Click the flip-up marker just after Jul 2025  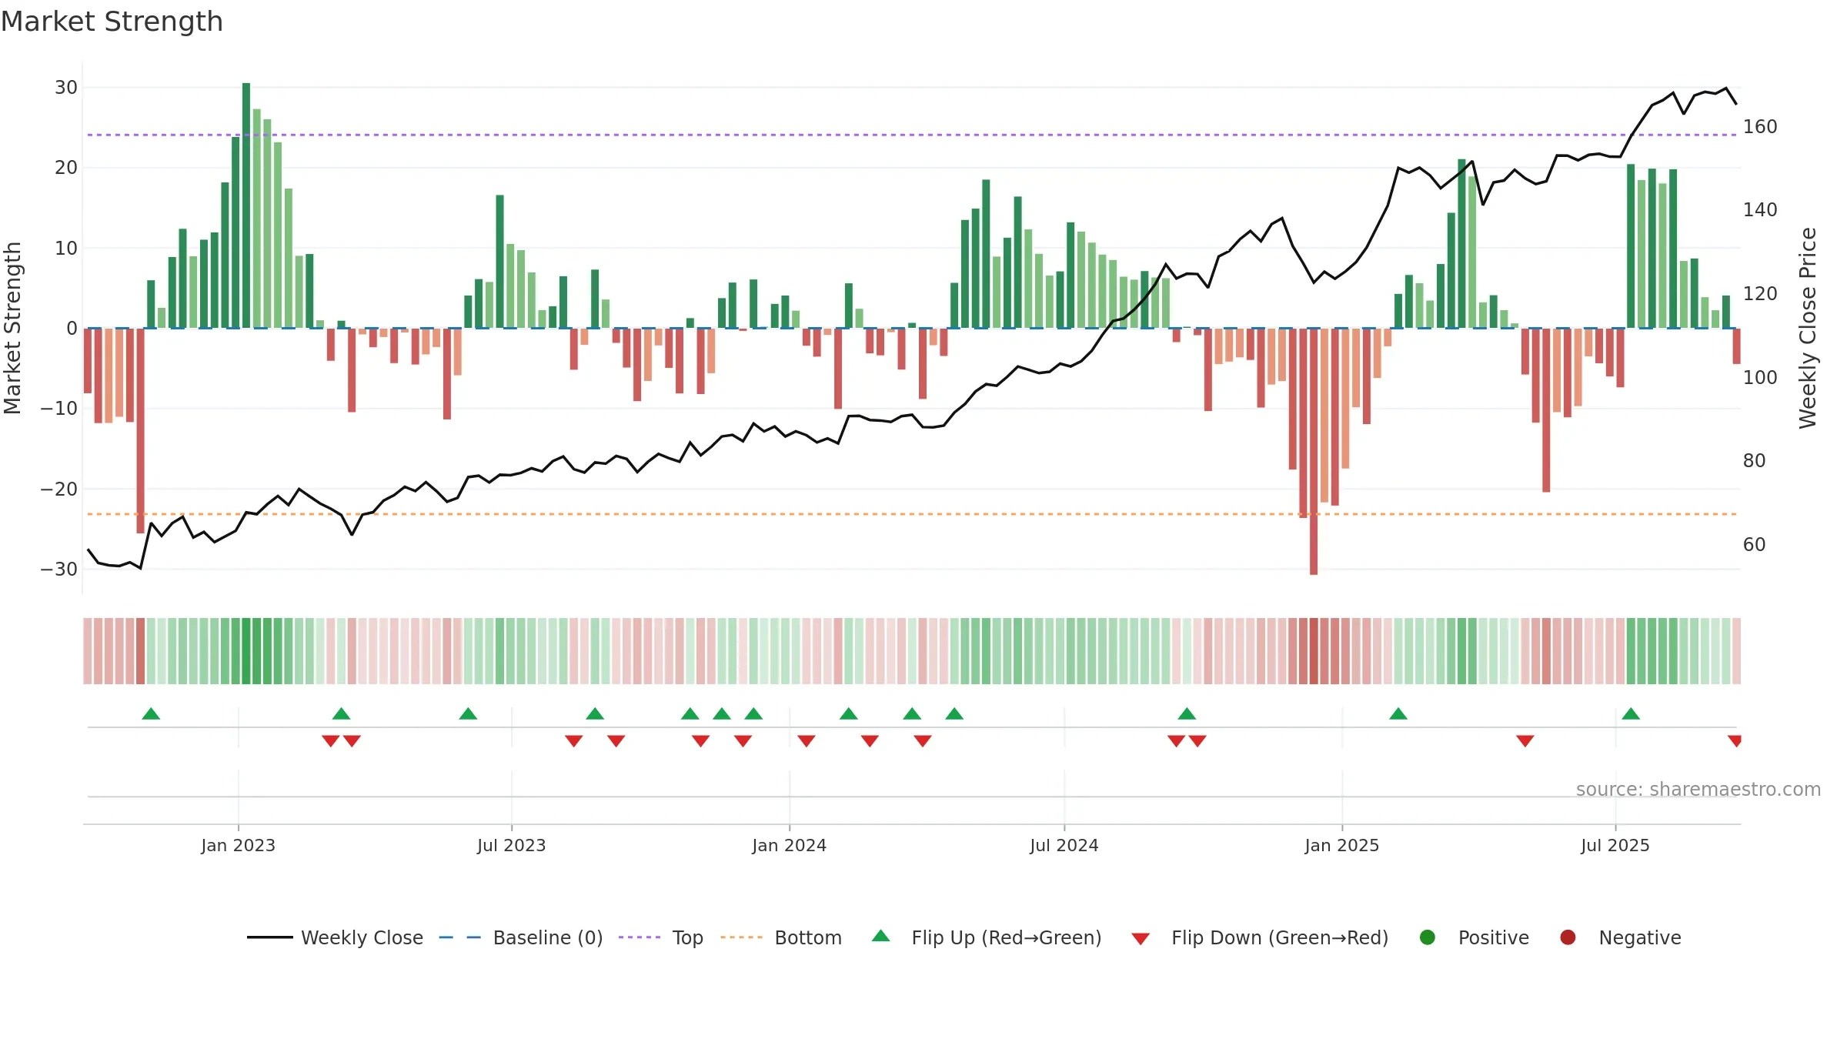click(x=1631, y=713)
